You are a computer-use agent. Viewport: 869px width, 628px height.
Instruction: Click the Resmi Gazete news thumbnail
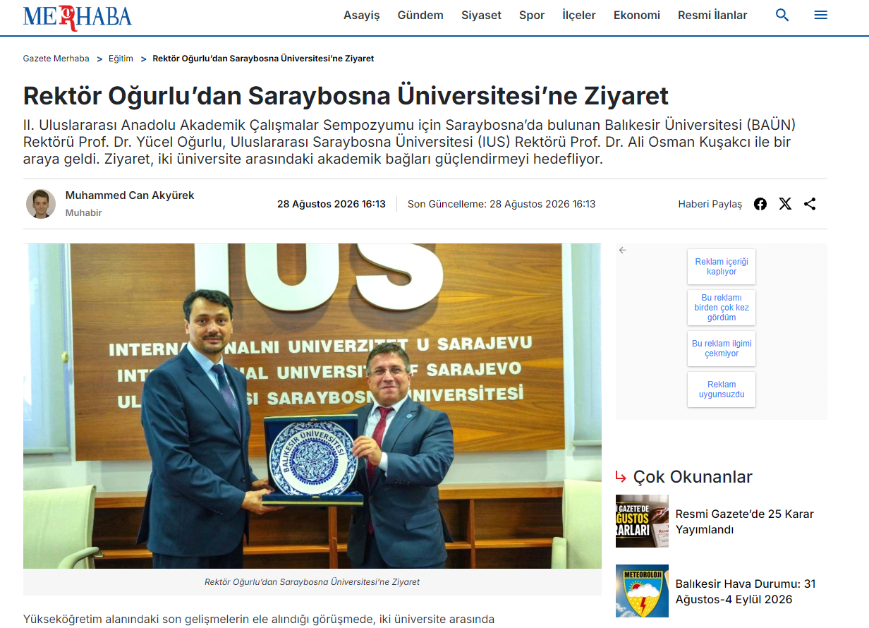point(642,521)
